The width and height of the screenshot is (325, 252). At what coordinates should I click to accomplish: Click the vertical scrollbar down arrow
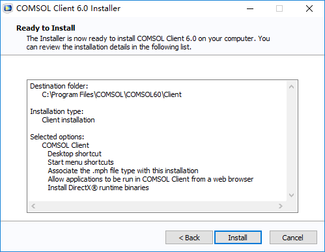tap(292, 195)
